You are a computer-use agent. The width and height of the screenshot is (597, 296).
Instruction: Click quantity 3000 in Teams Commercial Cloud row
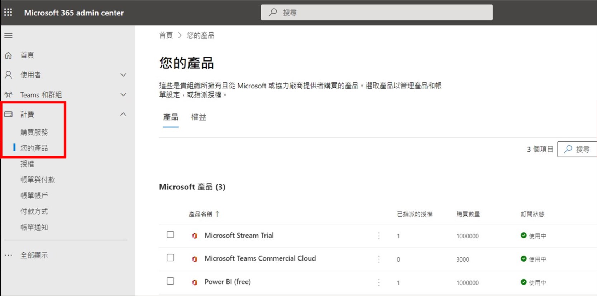pos(463,259)
